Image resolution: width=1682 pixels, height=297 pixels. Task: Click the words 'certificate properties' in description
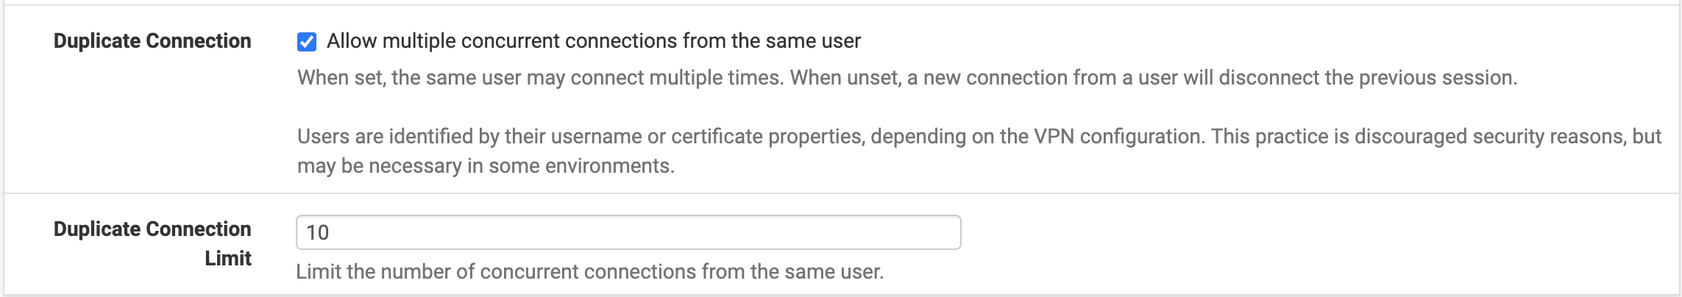(x=767, y=137)
